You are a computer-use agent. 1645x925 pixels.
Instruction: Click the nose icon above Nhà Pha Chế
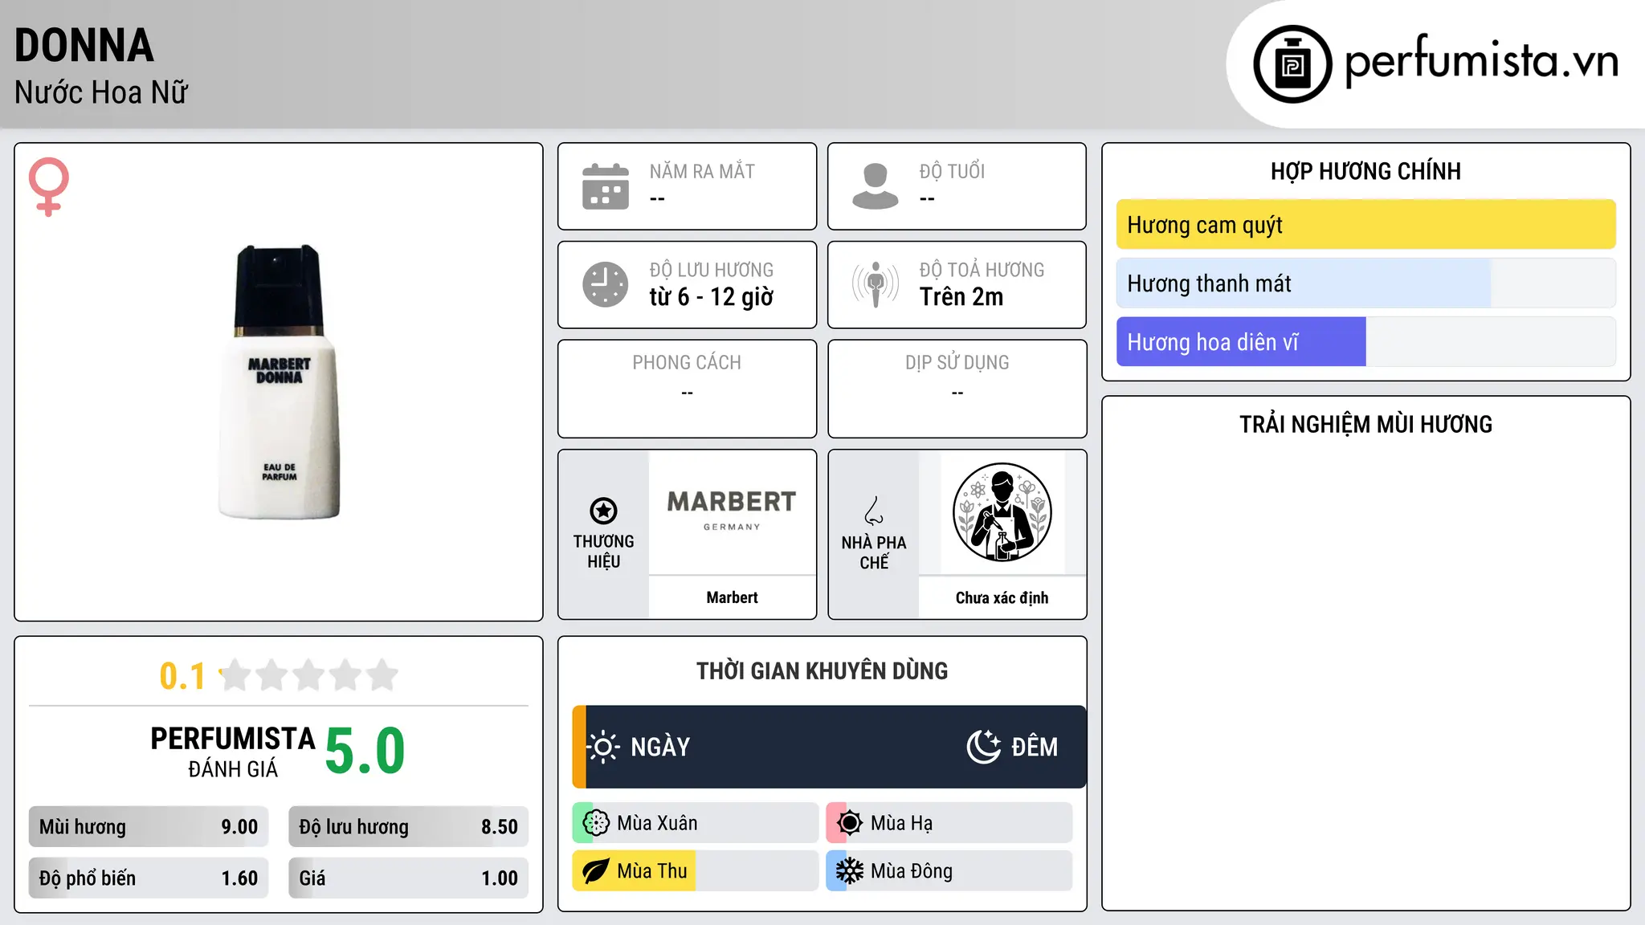pyautogui.click(x=874, y=511)
